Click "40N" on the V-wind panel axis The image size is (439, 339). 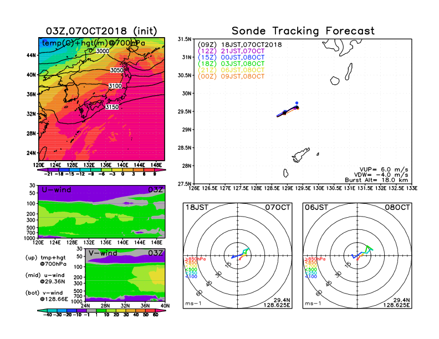(165, 306)
